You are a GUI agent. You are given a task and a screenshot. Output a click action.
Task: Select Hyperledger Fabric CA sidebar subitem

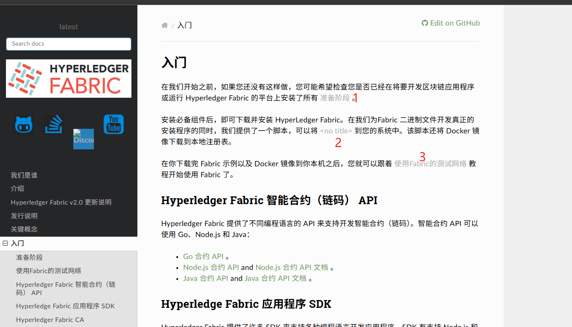tap(50, 320)
